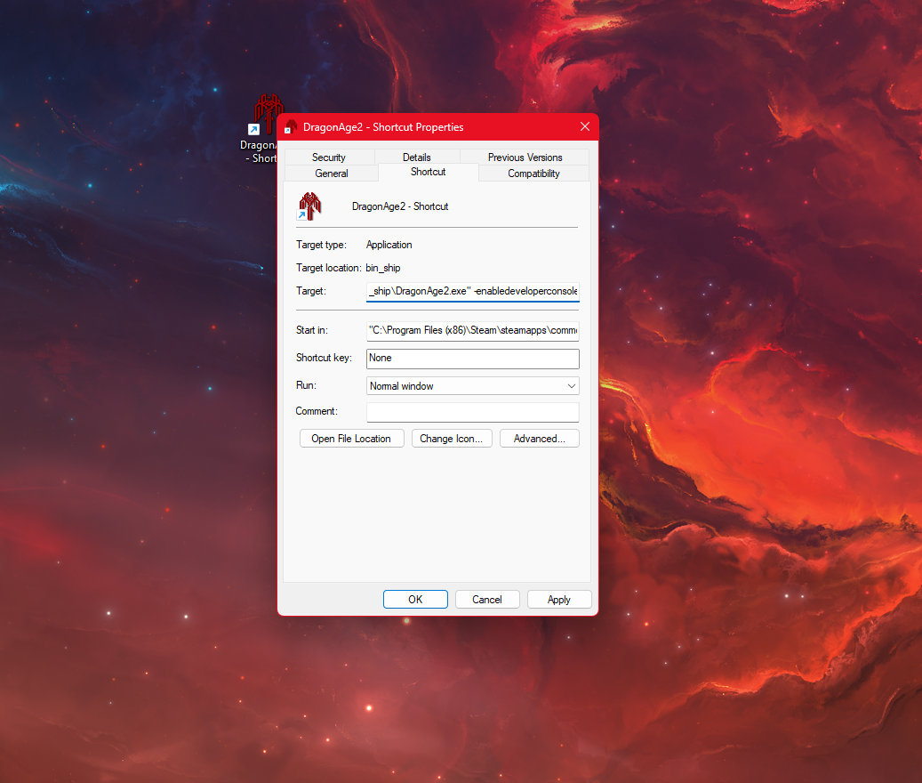This screenshot has height=783, width=922.
Task: Cancel the properties dialog
Action: click(x=487, y=600)
